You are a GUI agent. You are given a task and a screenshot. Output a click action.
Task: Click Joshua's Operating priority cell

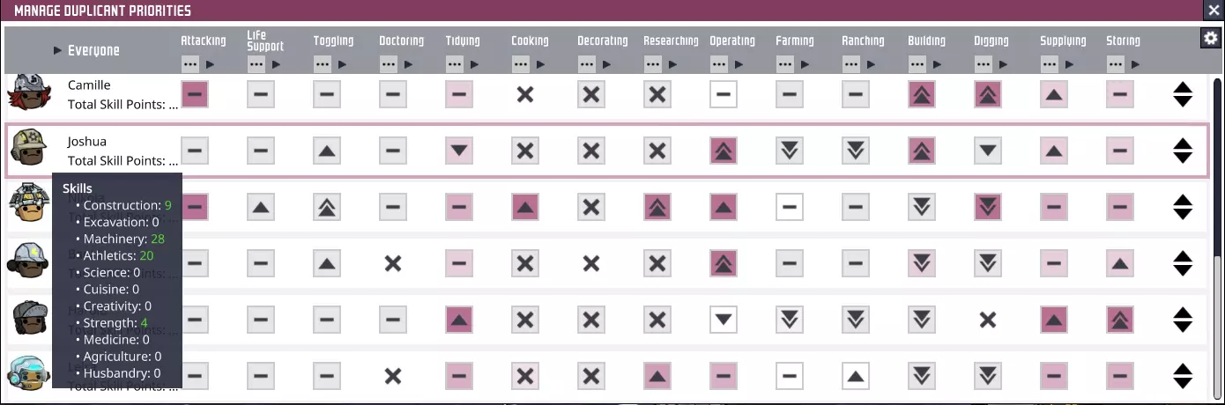(x=723, y=151)
